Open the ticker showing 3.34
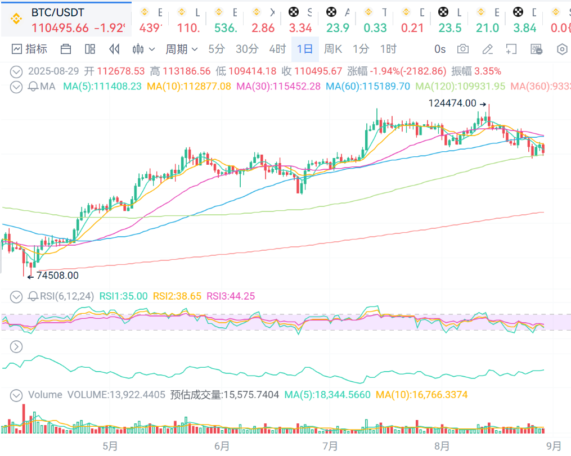The width and height of the screenshot is (571, 456). pyautogui.click(x=300, y=20)
